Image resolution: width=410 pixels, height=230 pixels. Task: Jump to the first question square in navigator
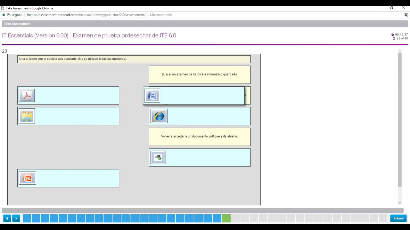point(27,218)
